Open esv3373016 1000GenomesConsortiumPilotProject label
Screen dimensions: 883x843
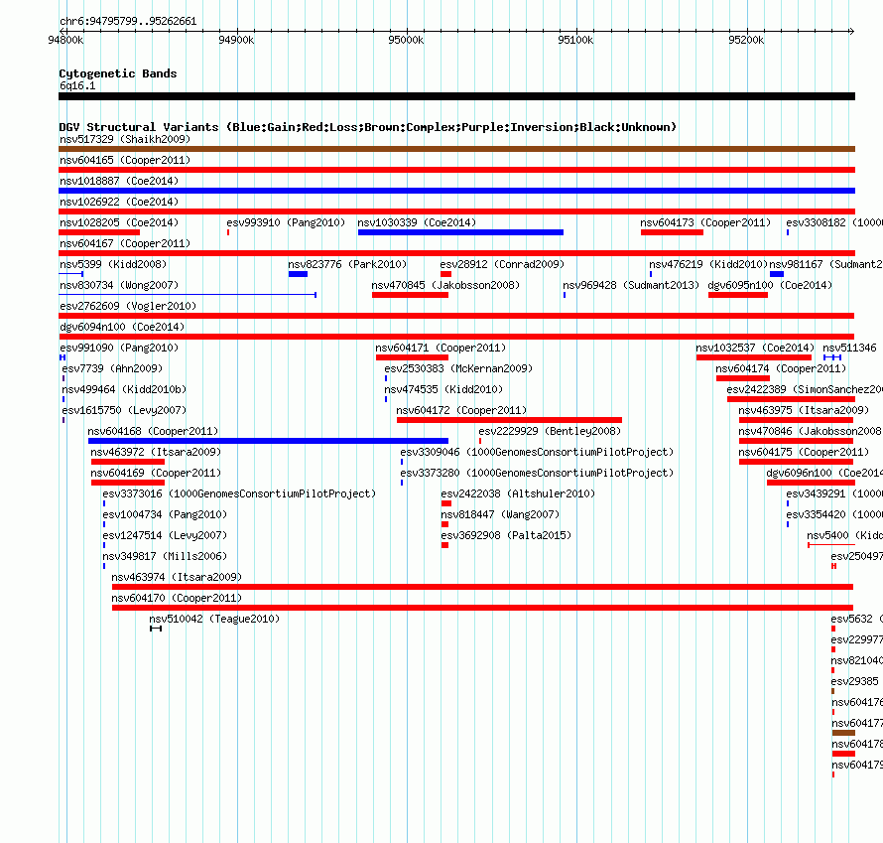click(239, 493)
